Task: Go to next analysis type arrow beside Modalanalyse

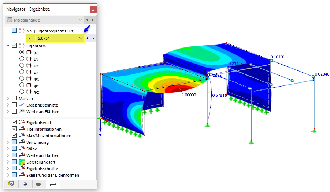Action: pos(93,20)
